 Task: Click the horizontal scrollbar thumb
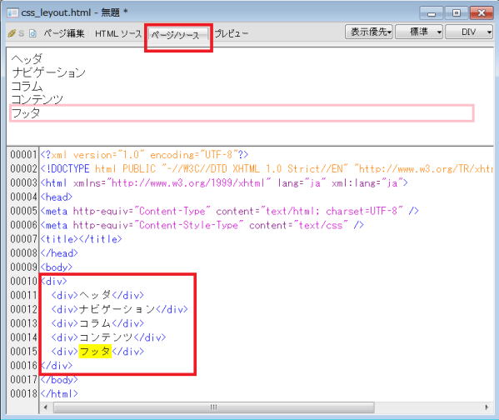(213, 407)
